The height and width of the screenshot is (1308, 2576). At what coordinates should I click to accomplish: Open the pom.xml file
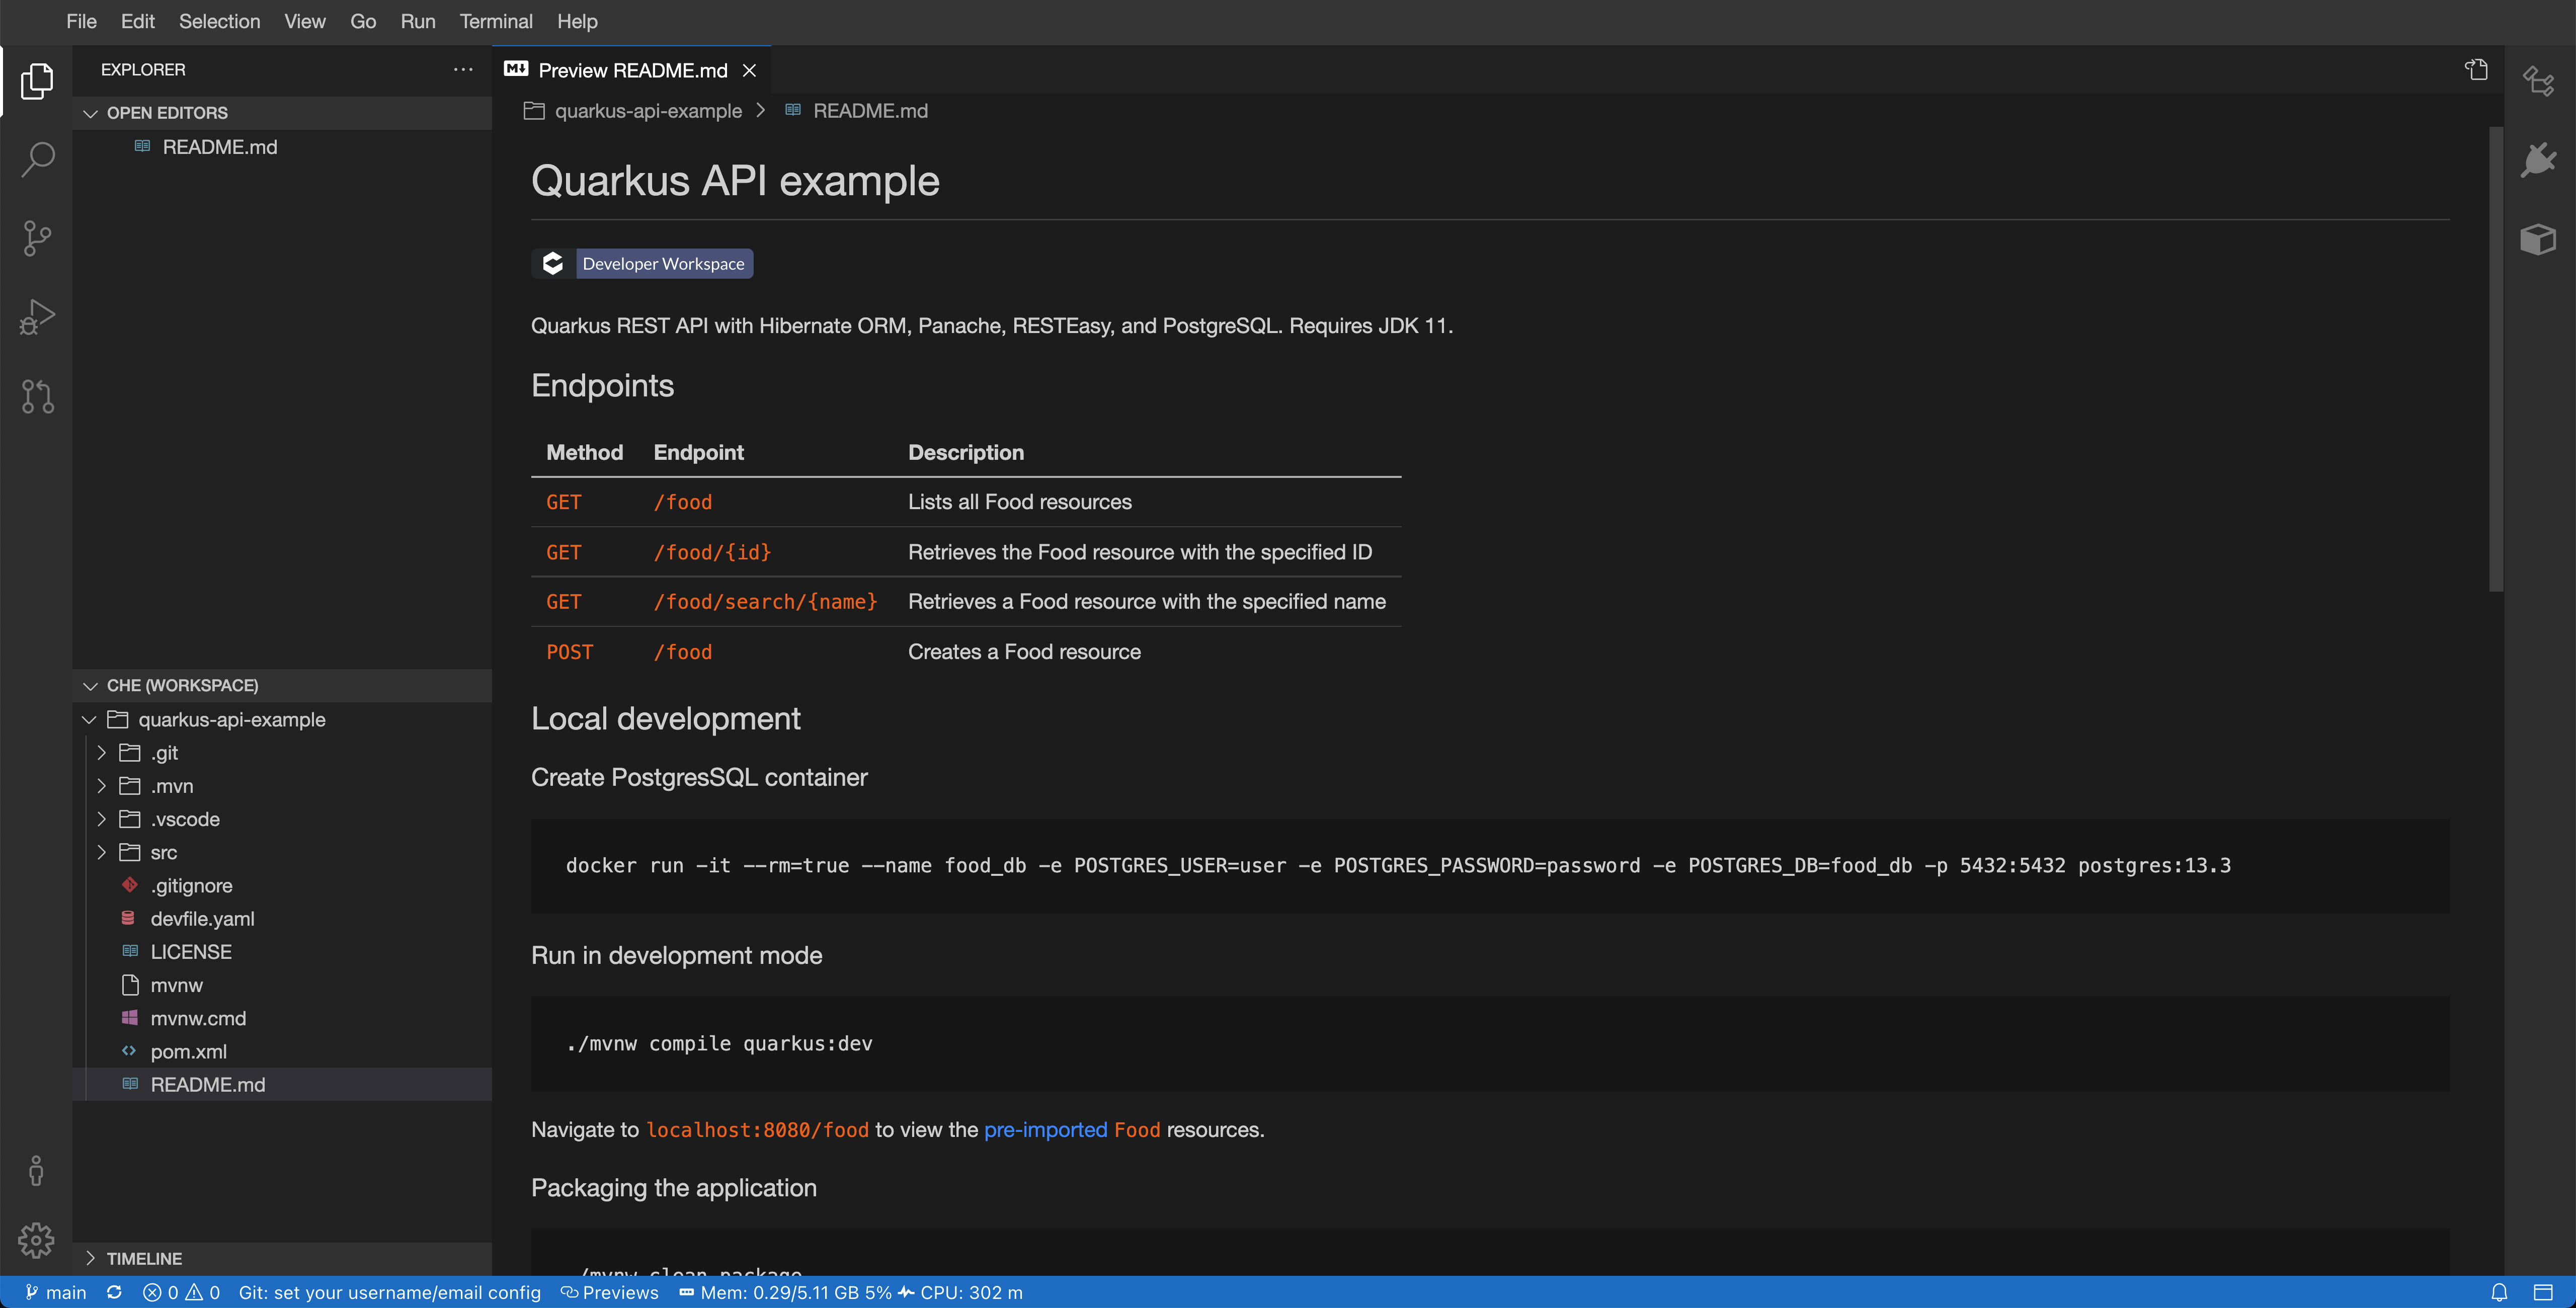(283, 1051)
